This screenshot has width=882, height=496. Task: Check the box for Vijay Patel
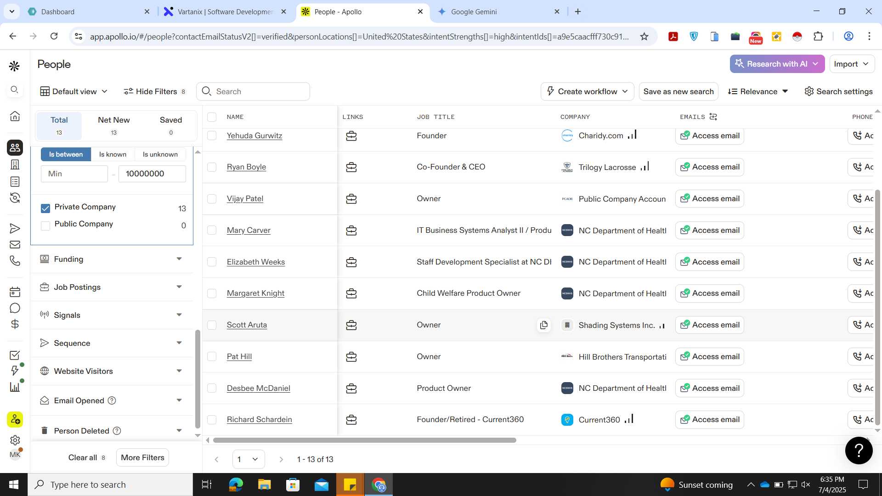point(212,199)
